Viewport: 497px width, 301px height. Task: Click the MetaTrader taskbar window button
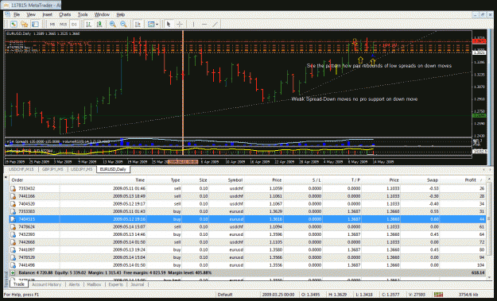click(31, 6)
